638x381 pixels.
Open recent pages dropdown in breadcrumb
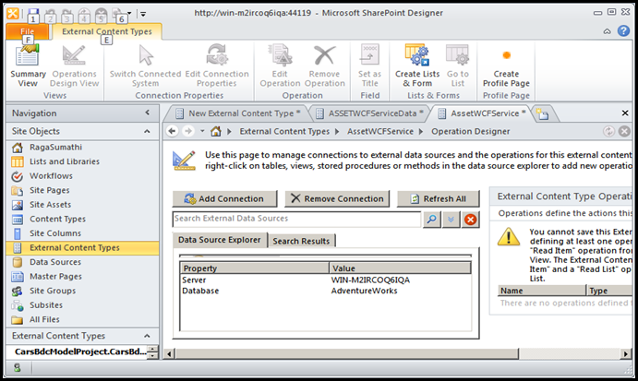click(202, 131)
